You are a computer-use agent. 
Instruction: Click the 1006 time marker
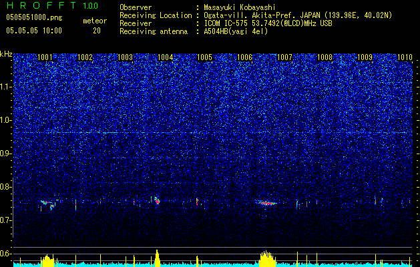(x=245, y=57)
